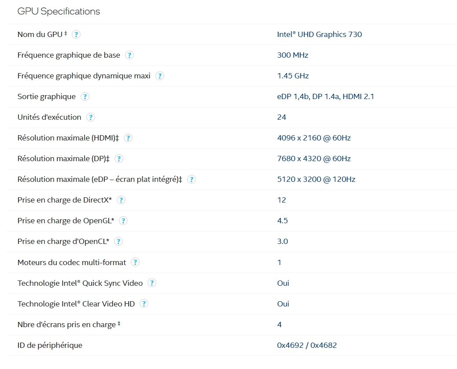Open help for Fréquence graphique de base
457x369 pixels.
coord(129,55)
